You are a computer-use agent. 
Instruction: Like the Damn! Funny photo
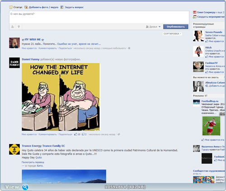29,135
